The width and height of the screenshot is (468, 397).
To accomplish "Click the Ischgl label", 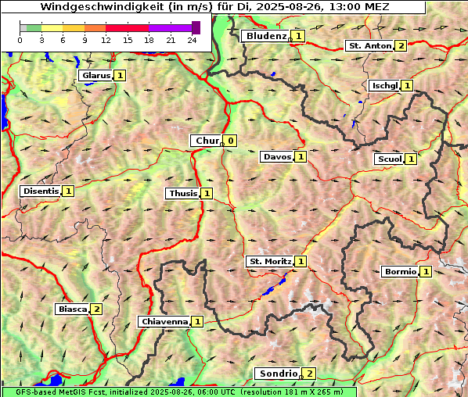I will click(385, 86).
